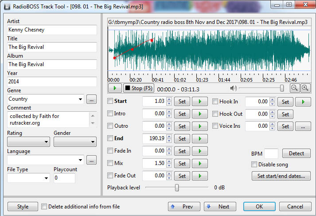Preview playback from the Intro marker
This screenshot has height=216, width=316.
click(200, 114)
